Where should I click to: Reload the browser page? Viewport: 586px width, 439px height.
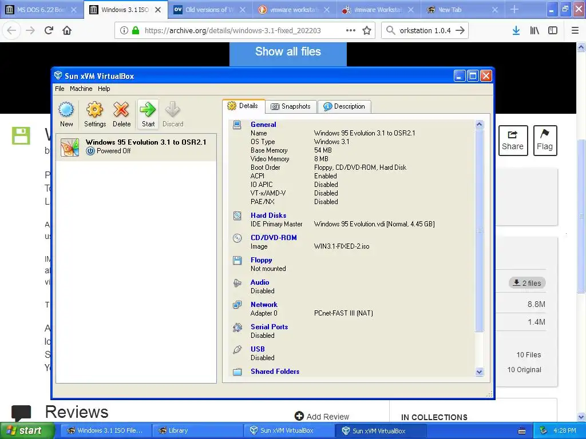[x=49, y=30]
